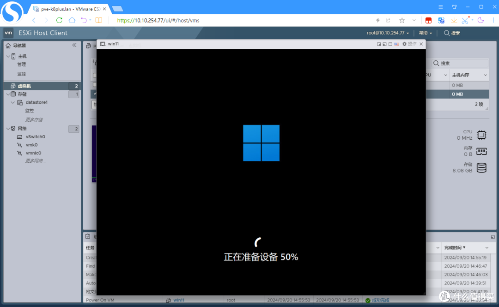
Task: Collapse the 存储 tree node arrow
Action: click(8, 94)
